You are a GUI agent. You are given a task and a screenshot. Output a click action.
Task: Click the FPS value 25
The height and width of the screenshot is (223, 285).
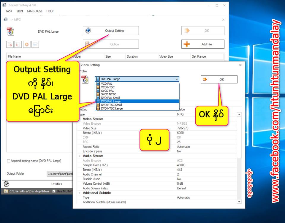coord(179,142)
